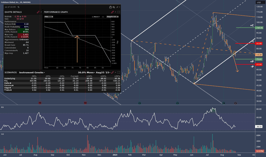Image resolution: width=266 pixels, height=157 pixels.
Task: Click the red earnings marker near November
Action: tap(85, 103)
